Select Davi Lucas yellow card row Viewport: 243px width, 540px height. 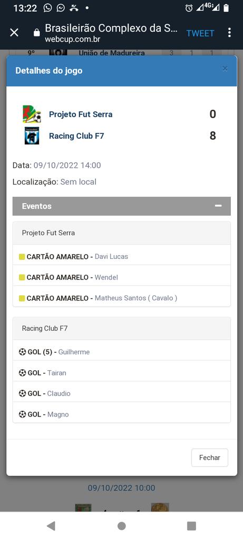(121, 257)
